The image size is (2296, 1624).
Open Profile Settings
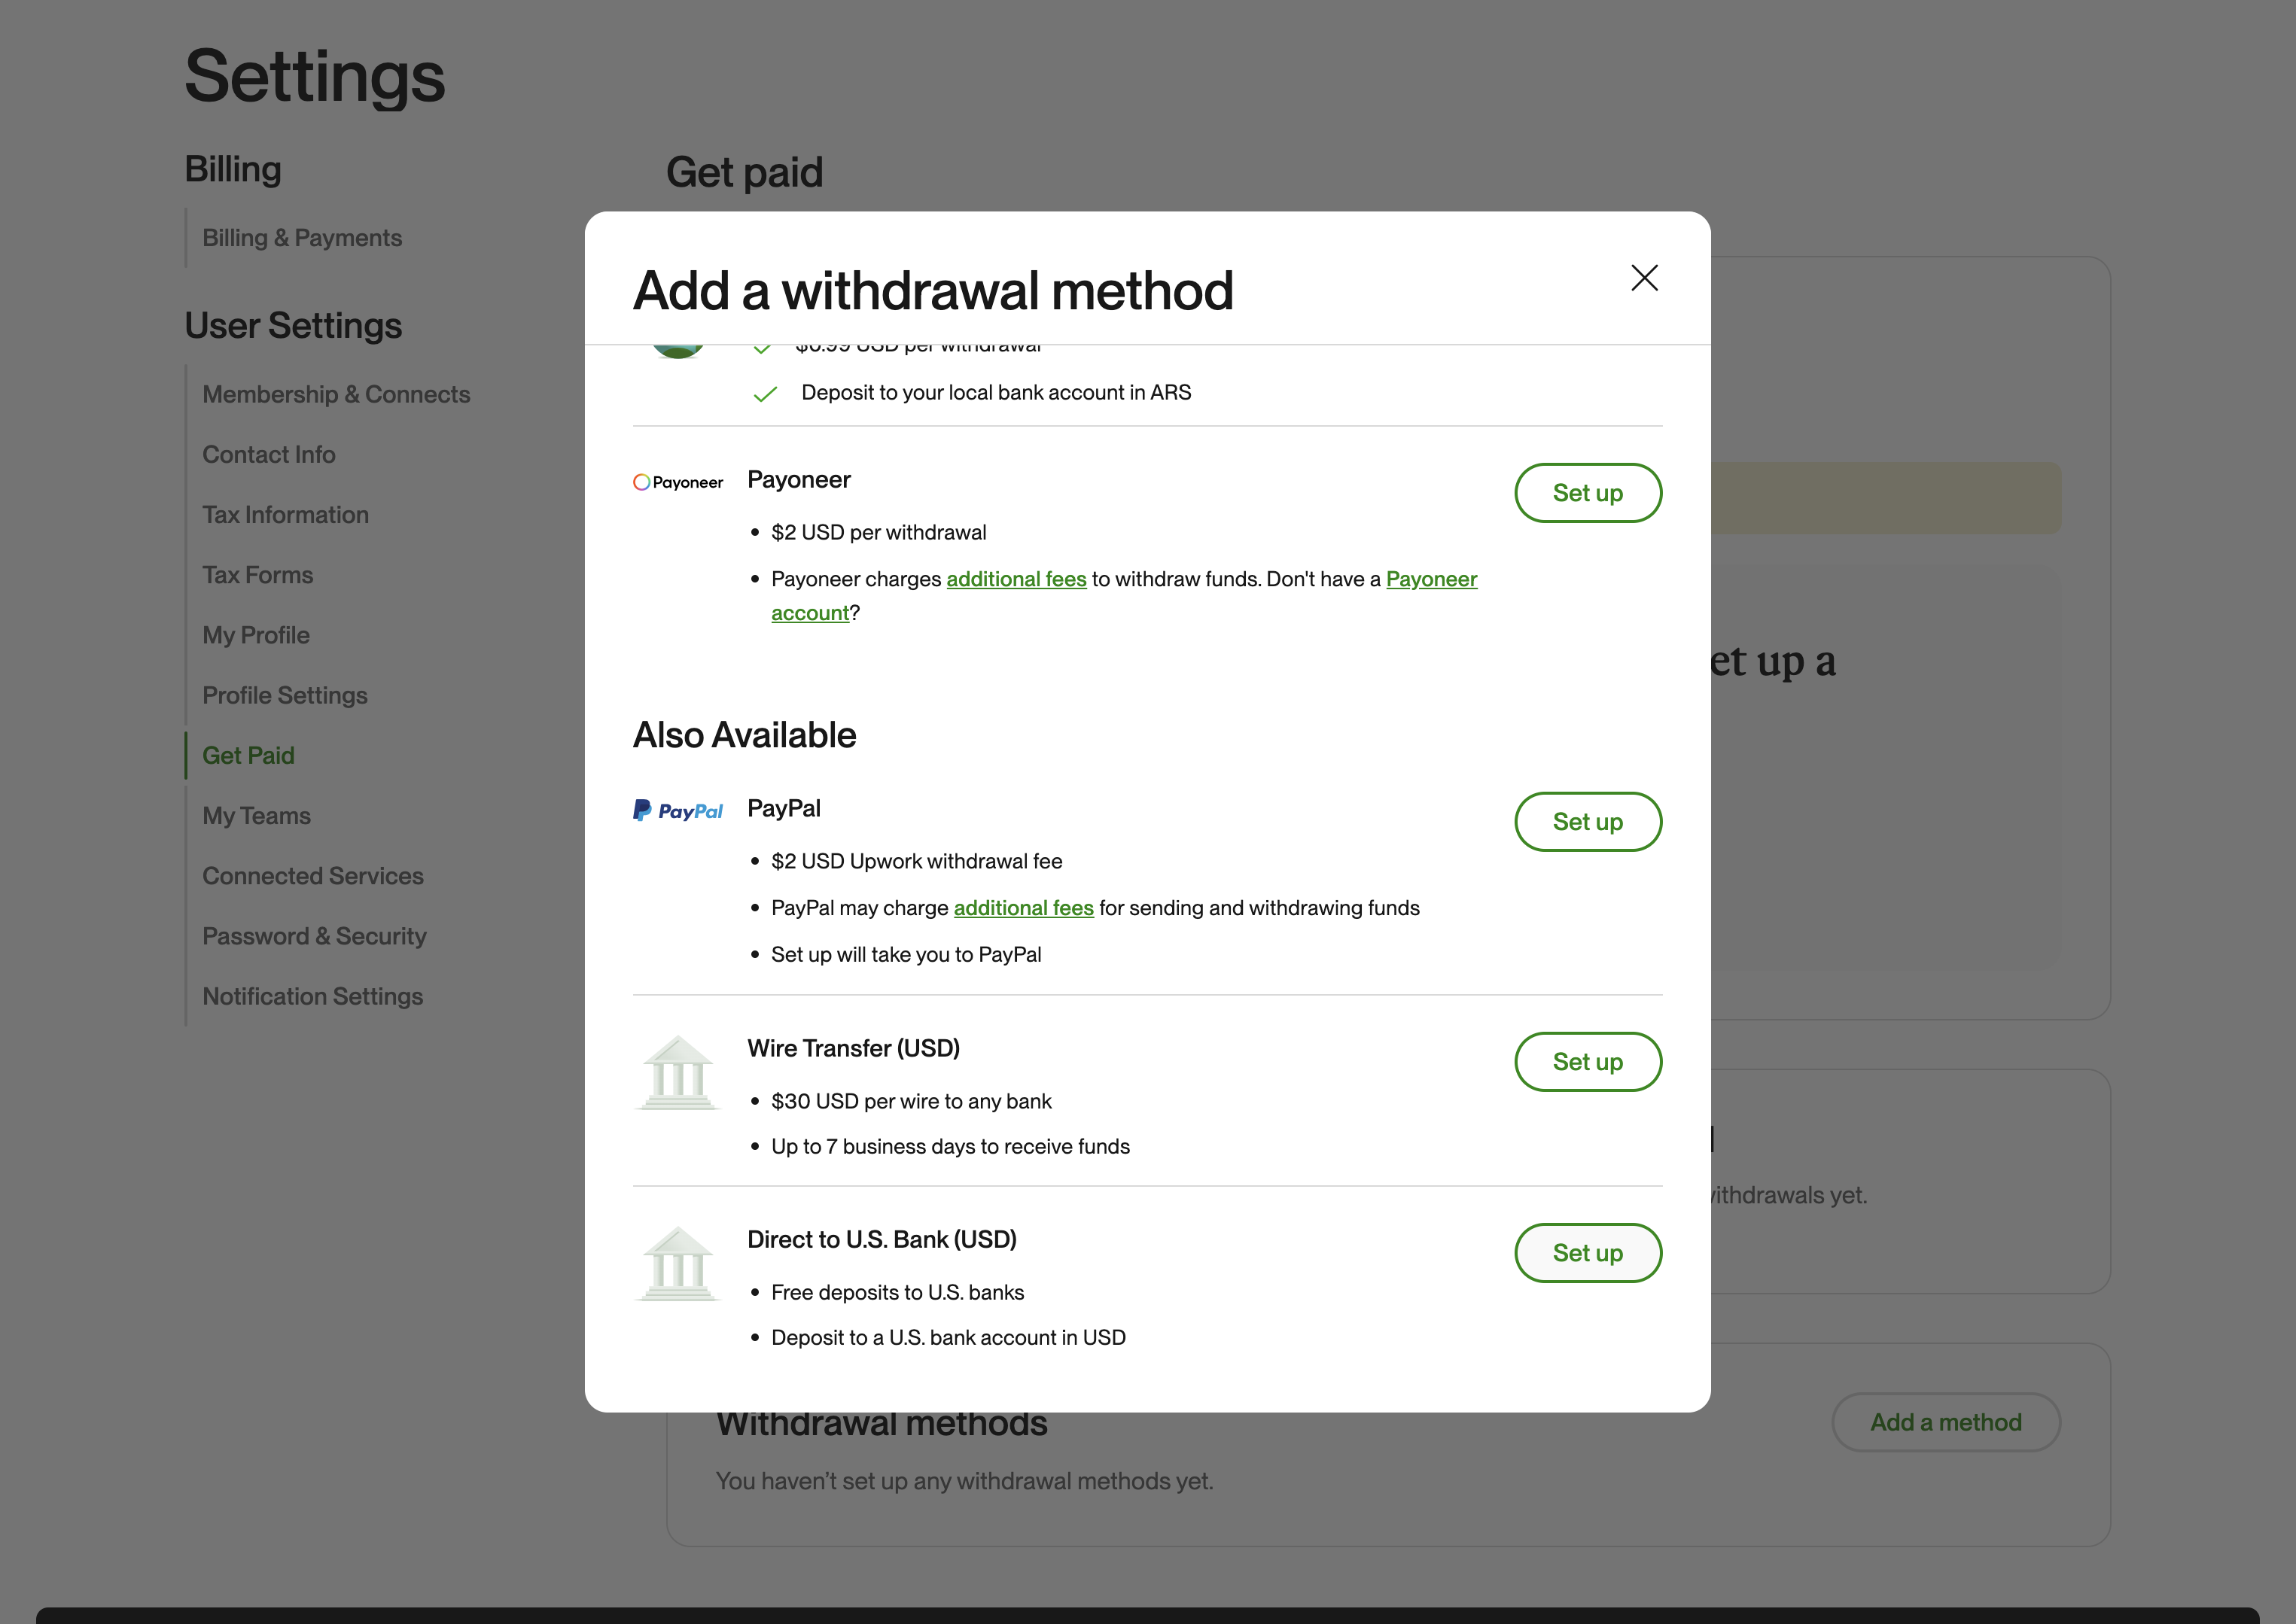click(285, 695)
